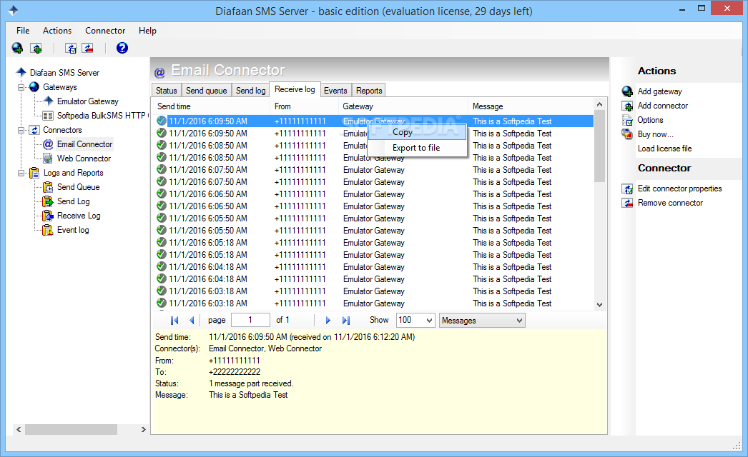Click scroll-down arrow of the log list
Screen dimensions: 748x457
pyautogui.click(x=600, y=305)
